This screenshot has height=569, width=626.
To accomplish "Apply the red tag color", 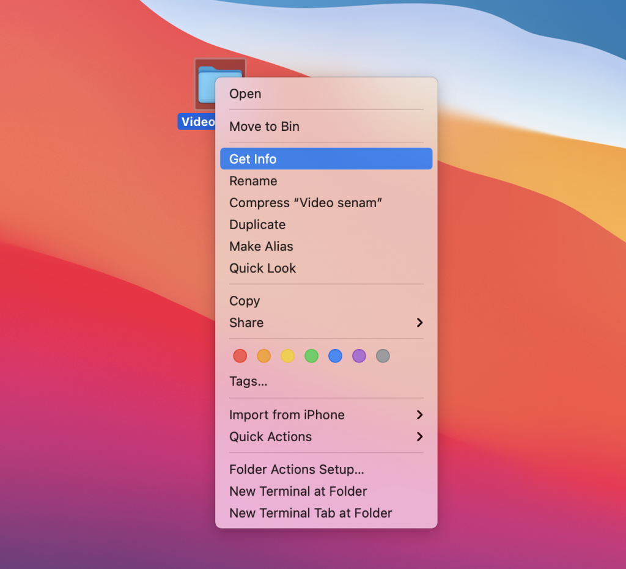I will tap(240, 356).
